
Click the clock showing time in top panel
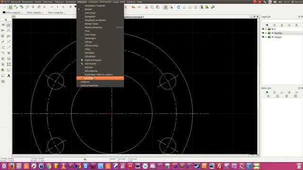[x=287, y=2]
